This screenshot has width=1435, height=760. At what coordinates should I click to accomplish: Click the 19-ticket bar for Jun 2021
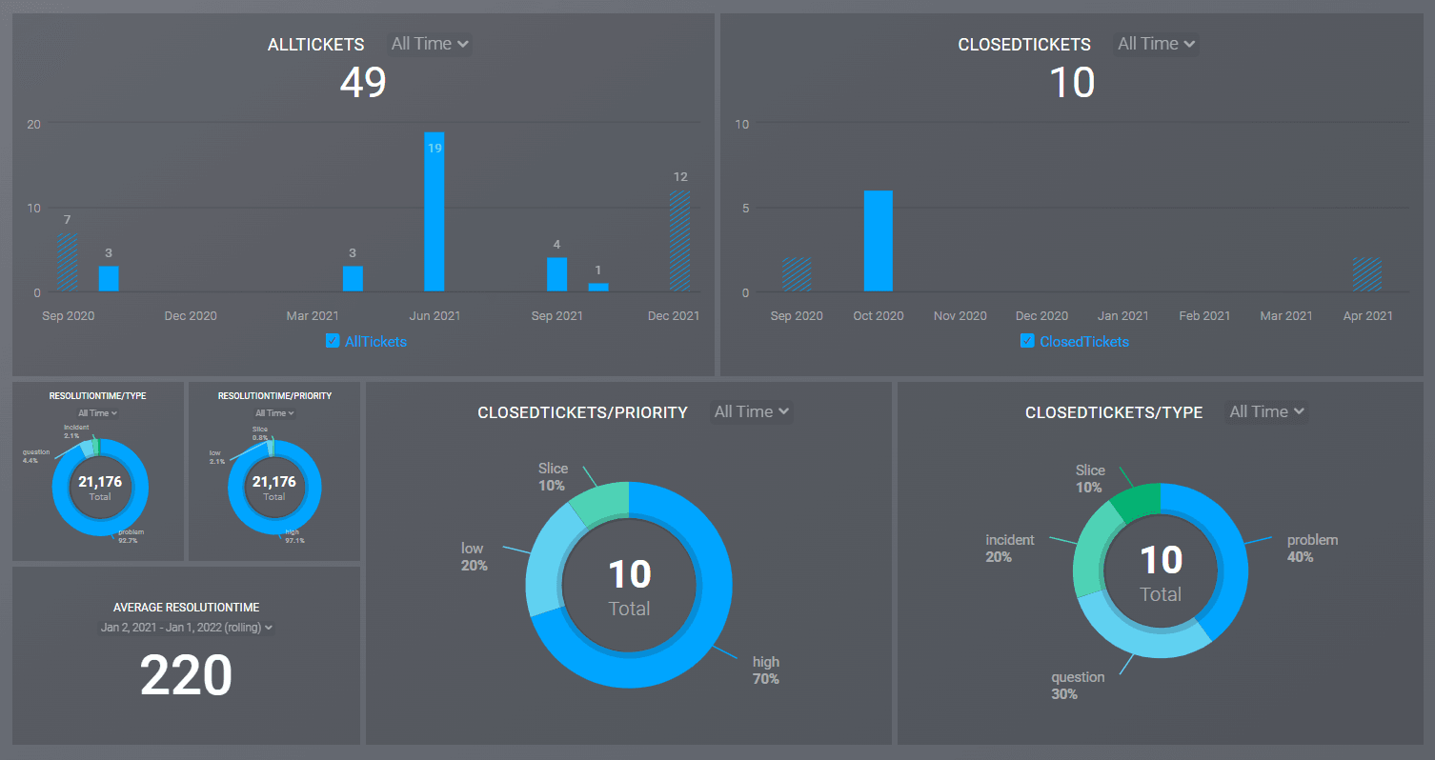tap(435, 211)
